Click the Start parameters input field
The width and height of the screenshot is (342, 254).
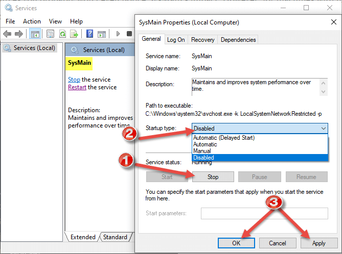point(264,213)
